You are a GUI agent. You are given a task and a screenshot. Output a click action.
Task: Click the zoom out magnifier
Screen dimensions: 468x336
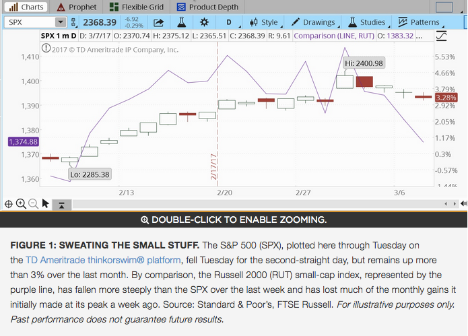pos(33,204)
